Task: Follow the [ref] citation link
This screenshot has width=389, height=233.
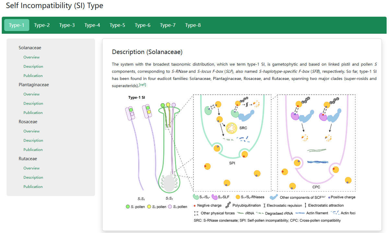Action: (x=143, y=85)
